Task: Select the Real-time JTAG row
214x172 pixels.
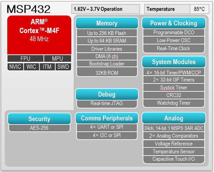Action: 107,104
